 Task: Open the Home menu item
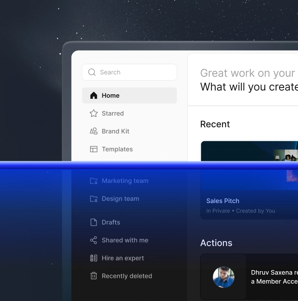[x=129, y=95]
